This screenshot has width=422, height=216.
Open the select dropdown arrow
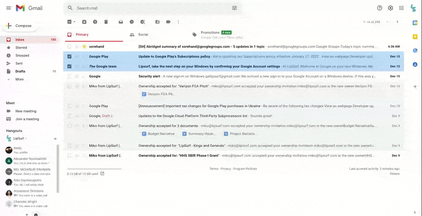[74, 22]
